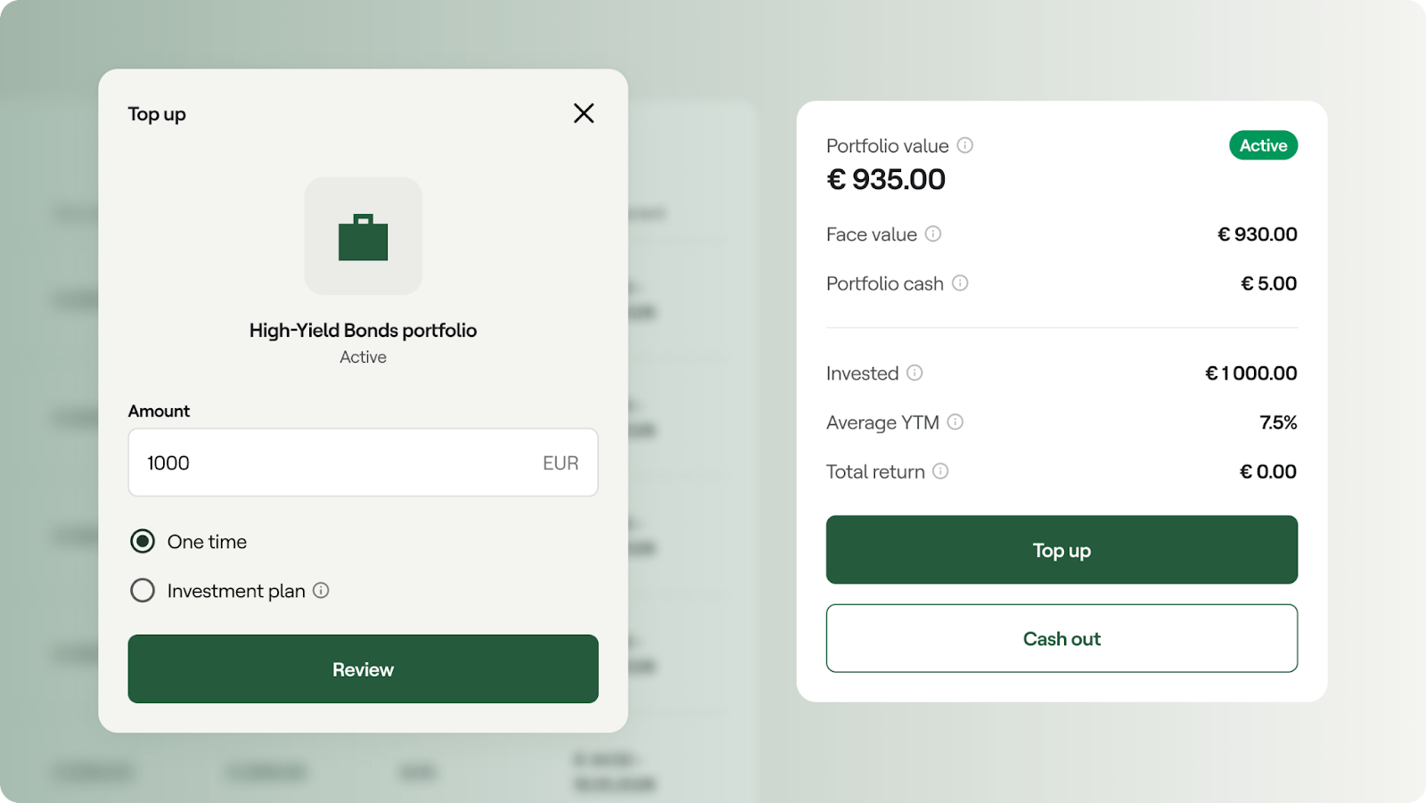This screenshot has width=1426, height=803.
Task: Select the One time radio option
Action: pyautogui.click(x=143, y=541)
